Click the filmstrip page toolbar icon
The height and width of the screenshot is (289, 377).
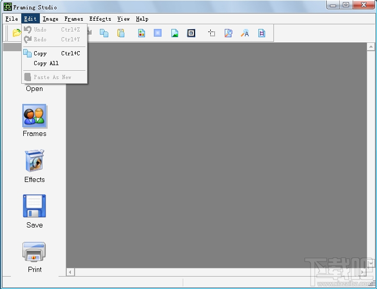click(262, 33)
